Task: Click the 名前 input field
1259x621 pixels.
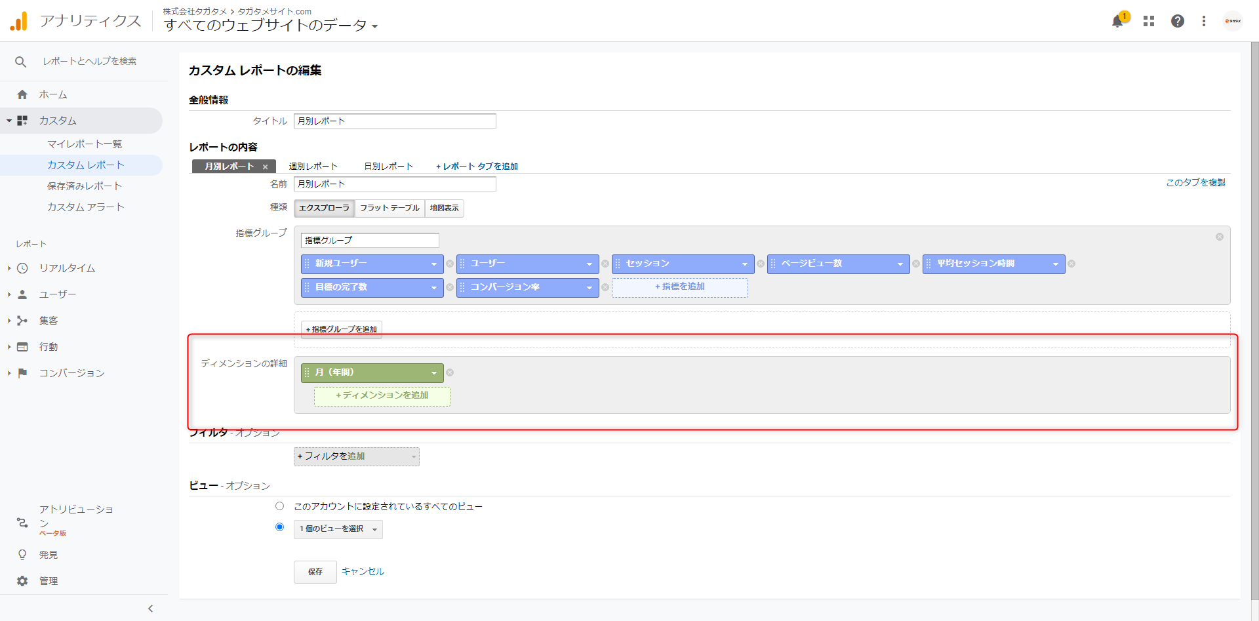Action: 395,184
